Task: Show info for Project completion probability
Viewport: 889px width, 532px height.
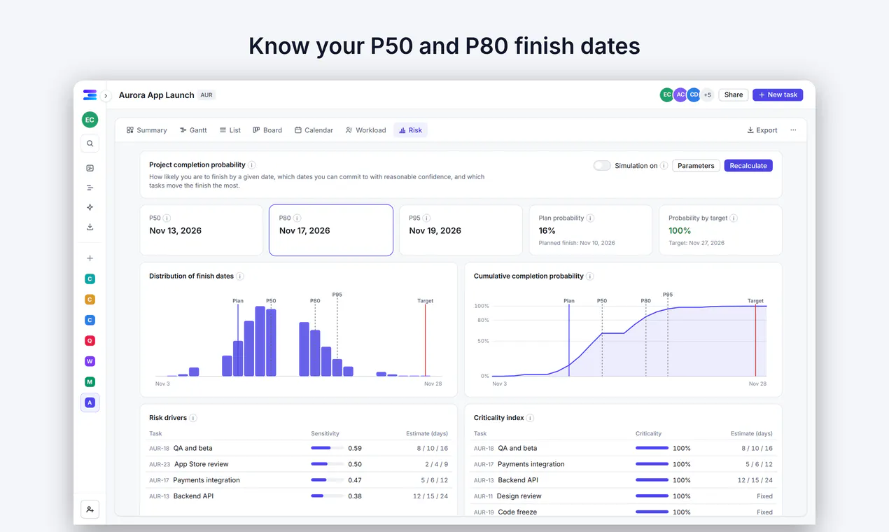Action: 252,165
